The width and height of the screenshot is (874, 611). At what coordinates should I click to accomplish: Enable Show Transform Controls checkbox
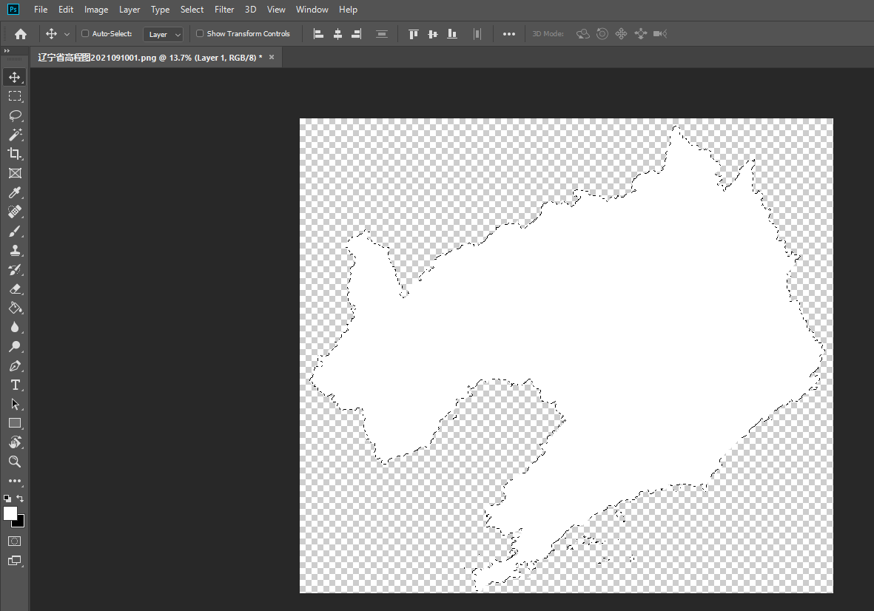(x=200, y=33)
